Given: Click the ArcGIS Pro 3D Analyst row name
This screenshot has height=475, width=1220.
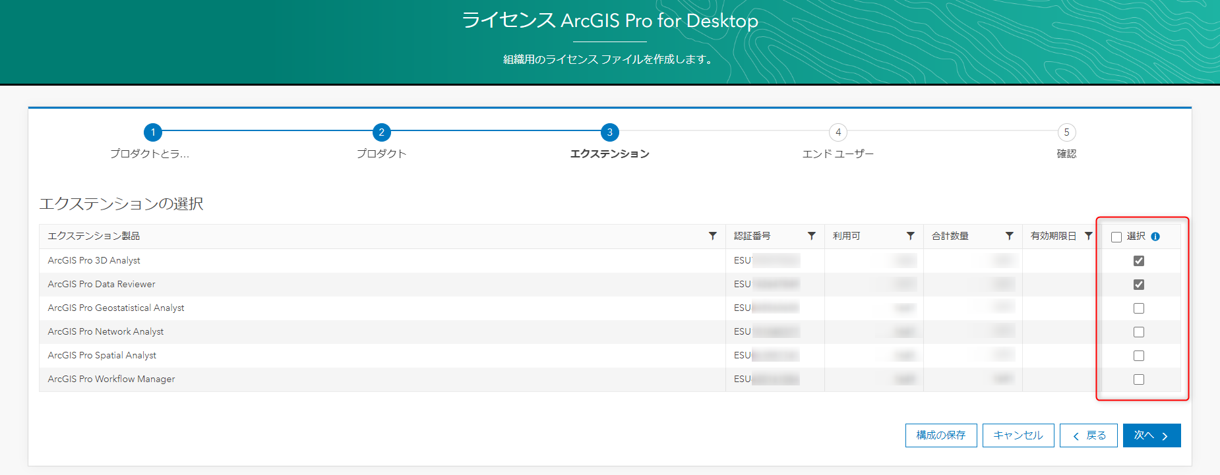Looking at the screenshot, I should [94, 260].
